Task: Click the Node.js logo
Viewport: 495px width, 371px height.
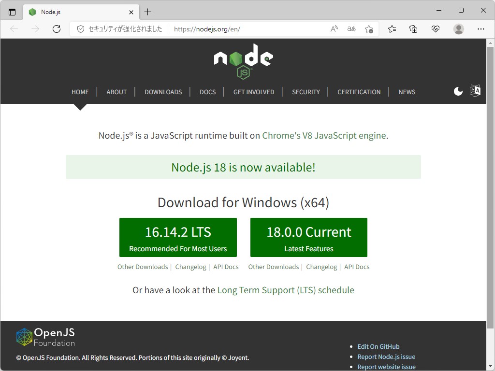Action: pyautogui.click(x=243, y=59)
